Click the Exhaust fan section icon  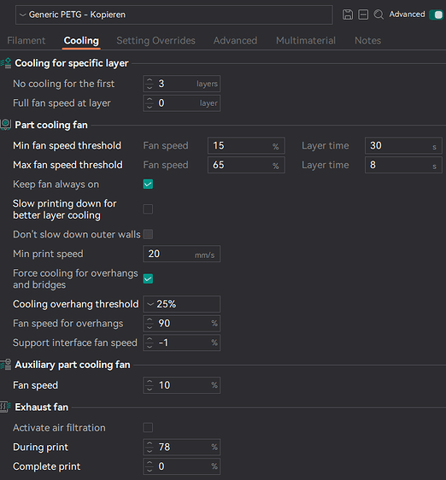[6, 407]
